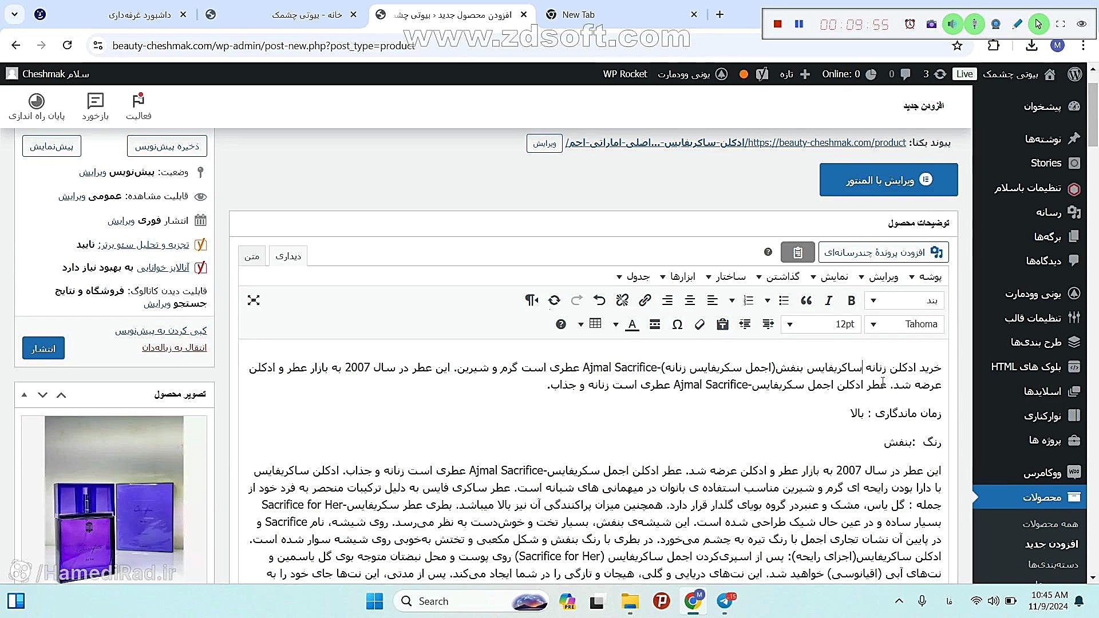Click the table grid icon
This screenshot has width=1099, height=618.
595,324
